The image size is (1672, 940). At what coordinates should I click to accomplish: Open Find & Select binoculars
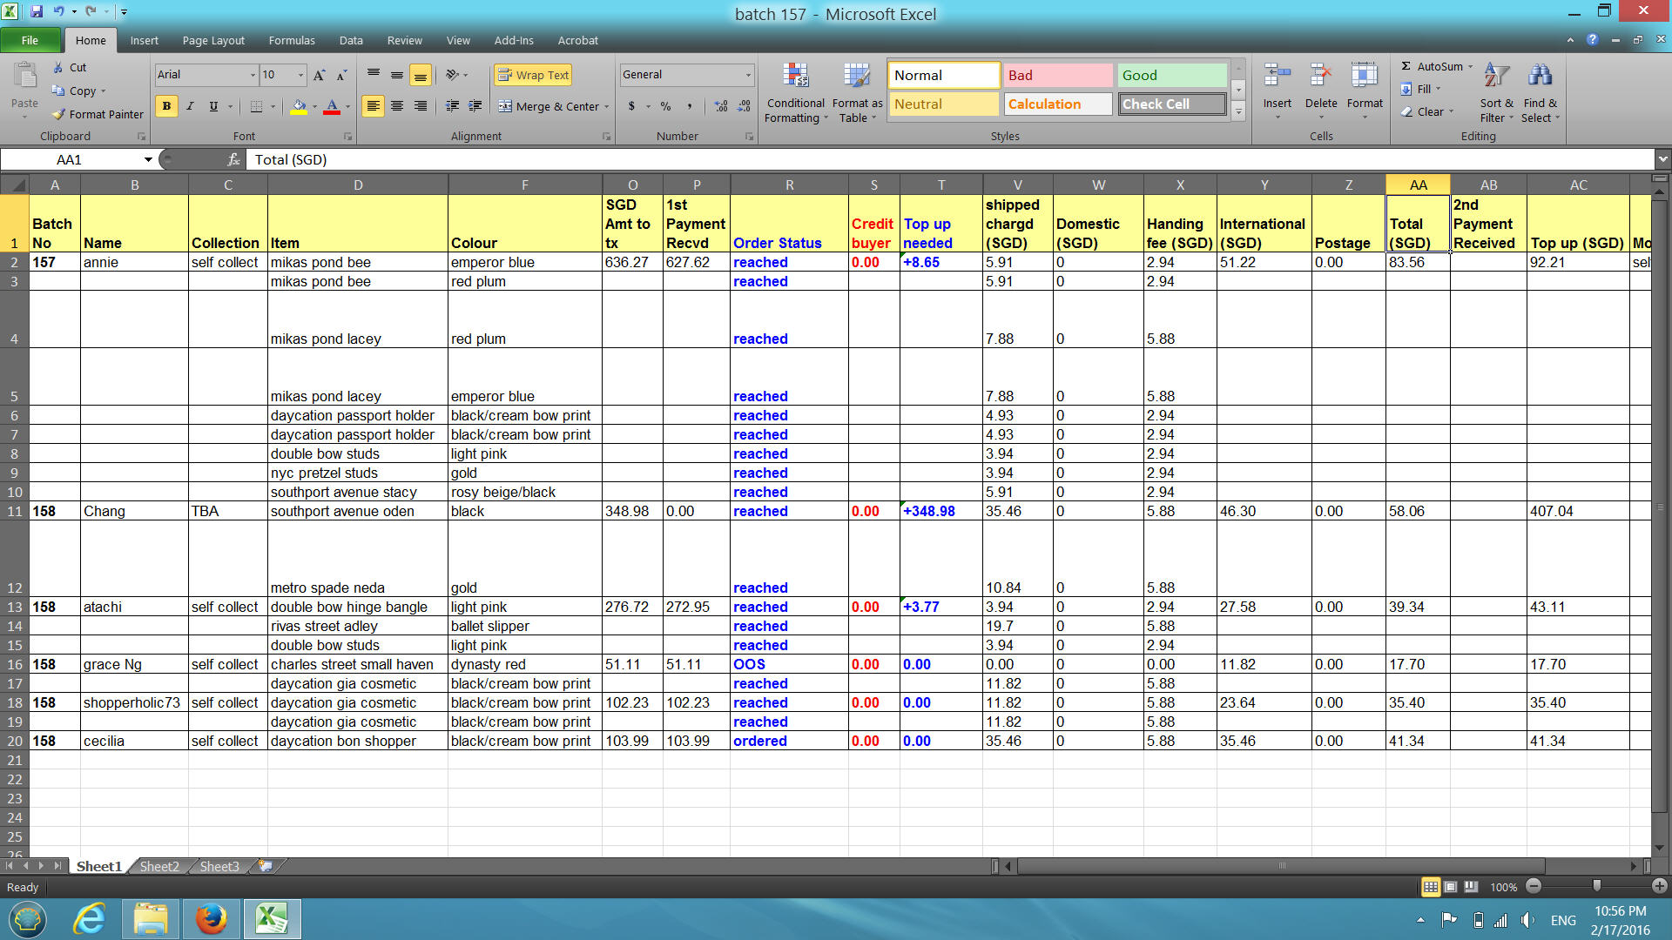tap(1541, 93)
